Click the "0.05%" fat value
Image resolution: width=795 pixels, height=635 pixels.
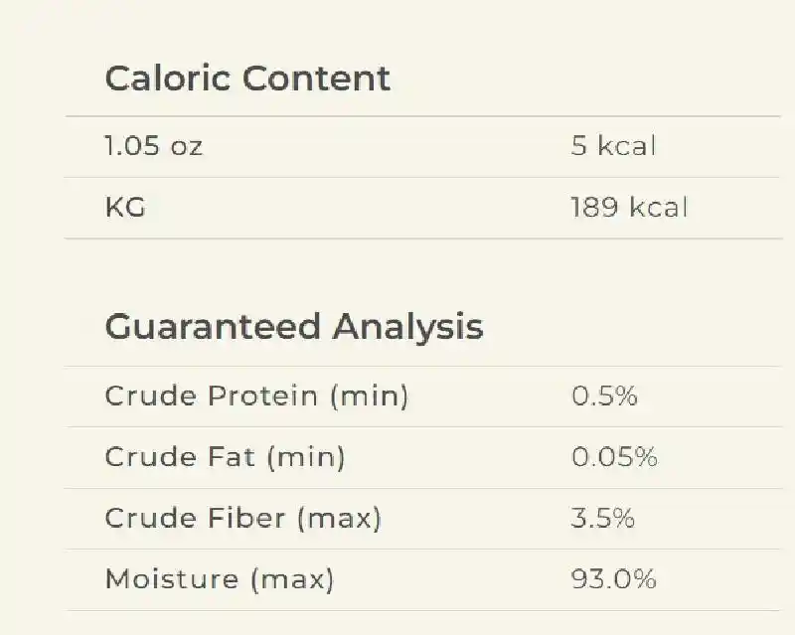(614, 457)
